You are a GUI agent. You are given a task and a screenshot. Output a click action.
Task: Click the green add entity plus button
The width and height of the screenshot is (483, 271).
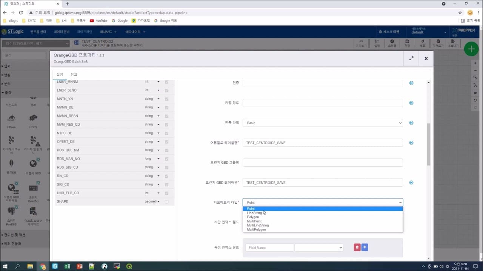coord(471,49)
